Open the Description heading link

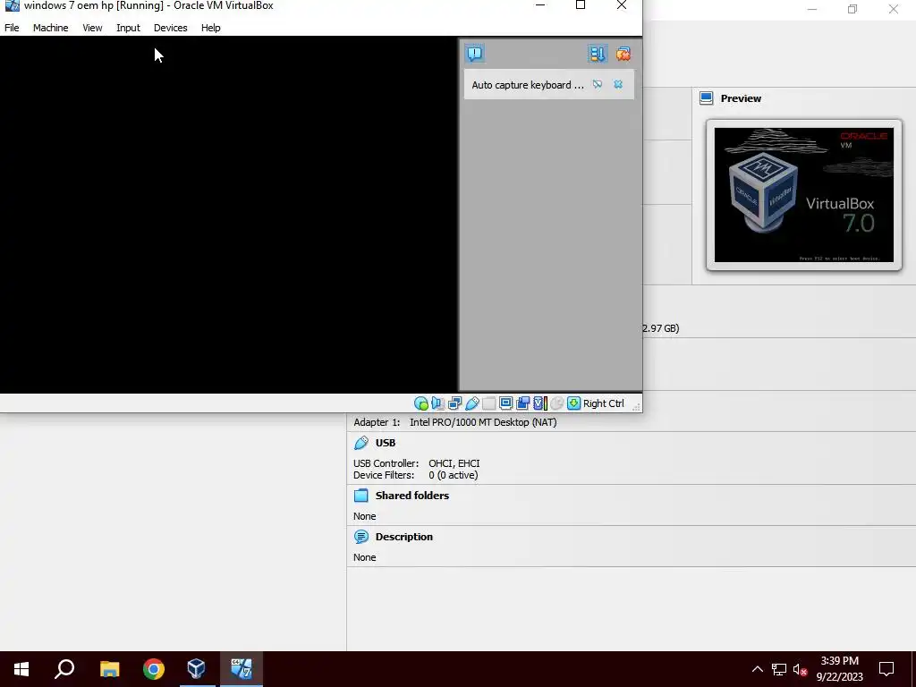(x=403, y=537)
